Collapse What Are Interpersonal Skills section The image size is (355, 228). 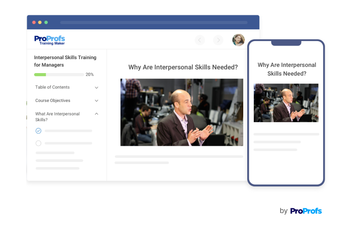coord(96,114)
